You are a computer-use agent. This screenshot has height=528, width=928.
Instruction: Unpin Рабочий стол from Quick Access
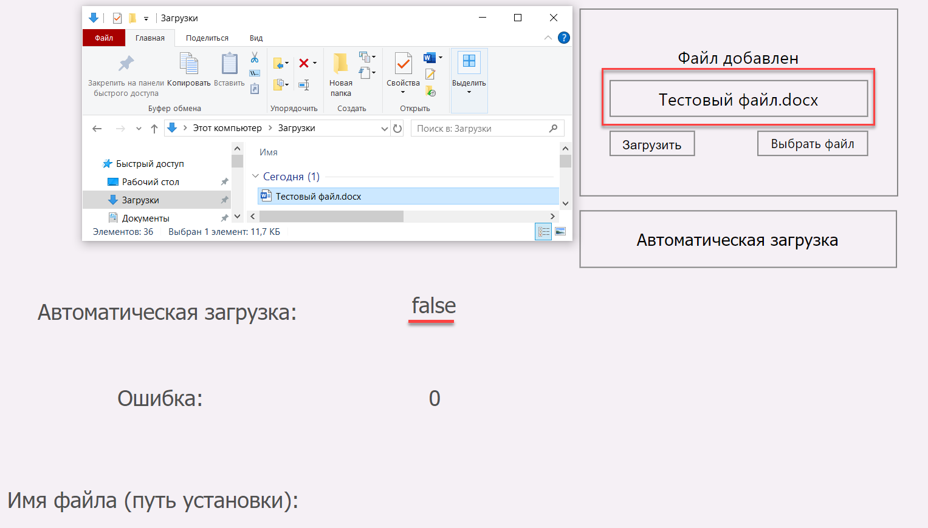[224, 181]
